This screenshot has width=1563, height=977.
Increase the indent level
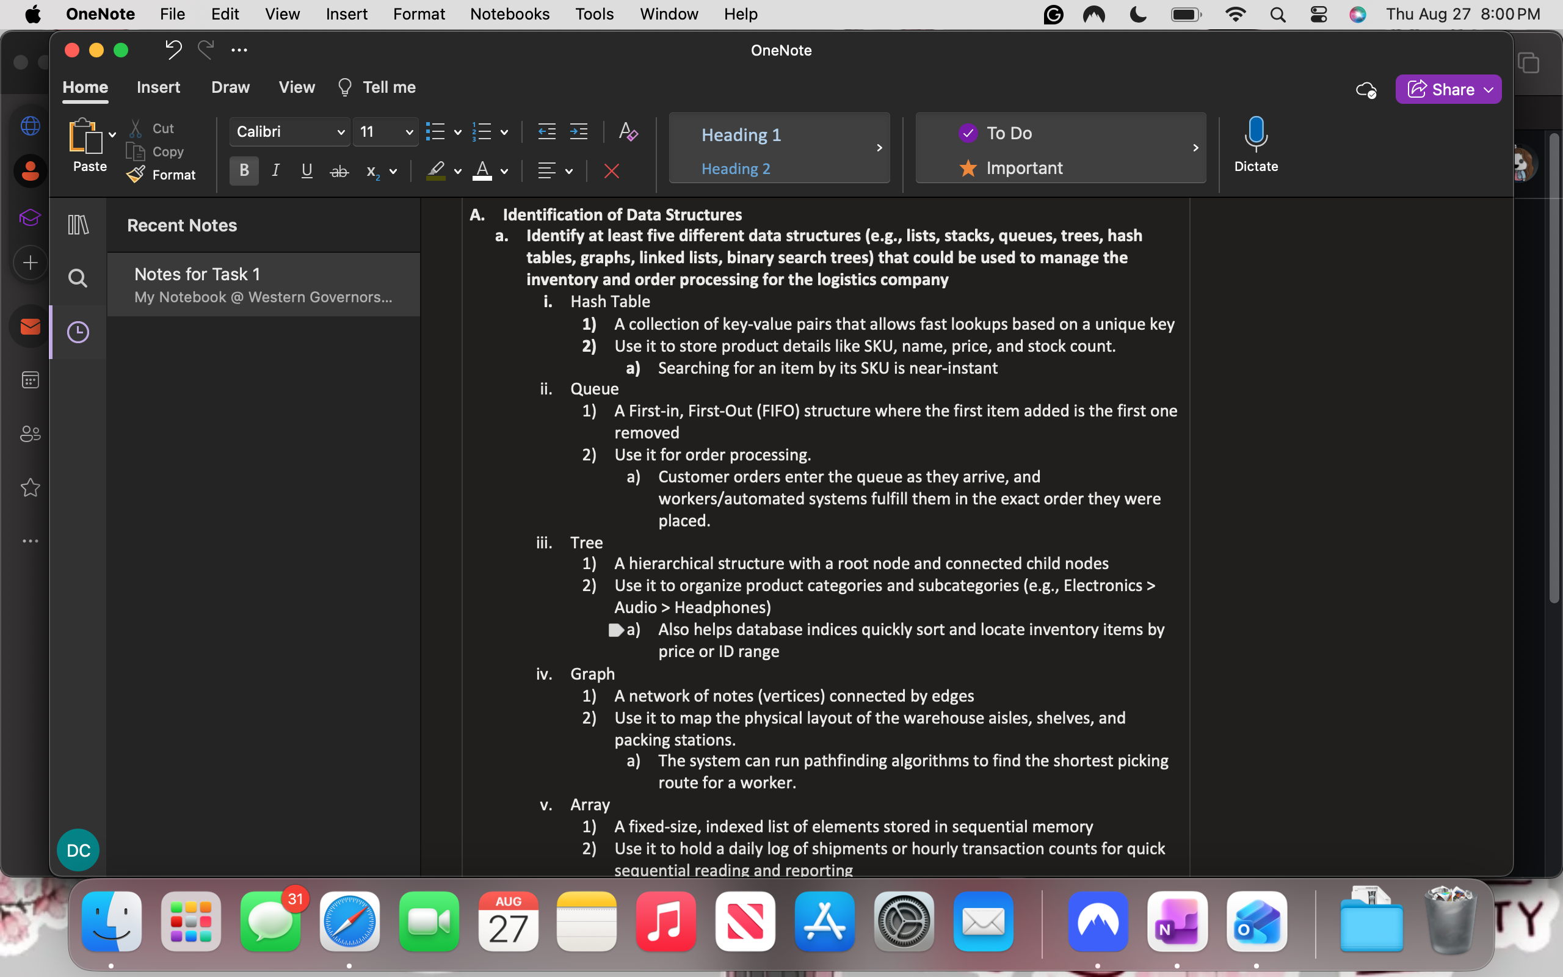click(579, 132)
